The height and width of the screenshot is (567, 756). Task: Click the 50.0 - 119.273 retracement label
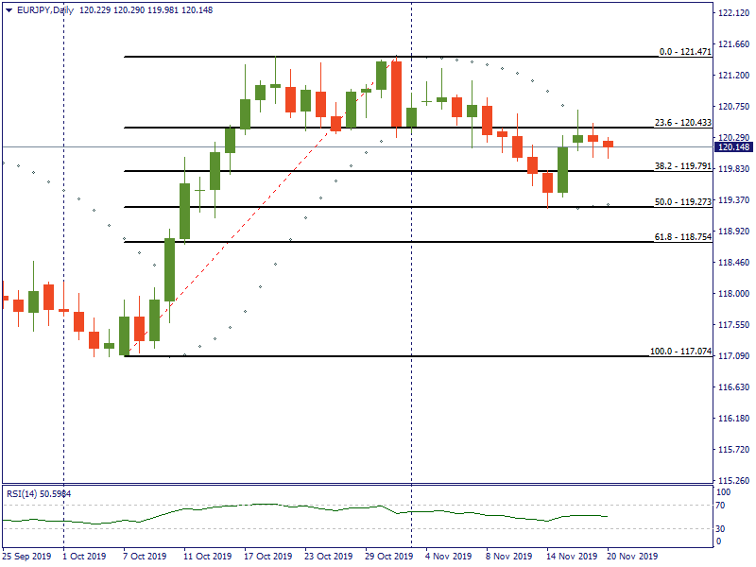pos(682,202)
